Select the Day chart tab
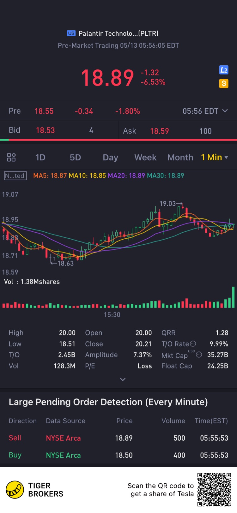Screen dimensions: 237x513 point(110,158)
